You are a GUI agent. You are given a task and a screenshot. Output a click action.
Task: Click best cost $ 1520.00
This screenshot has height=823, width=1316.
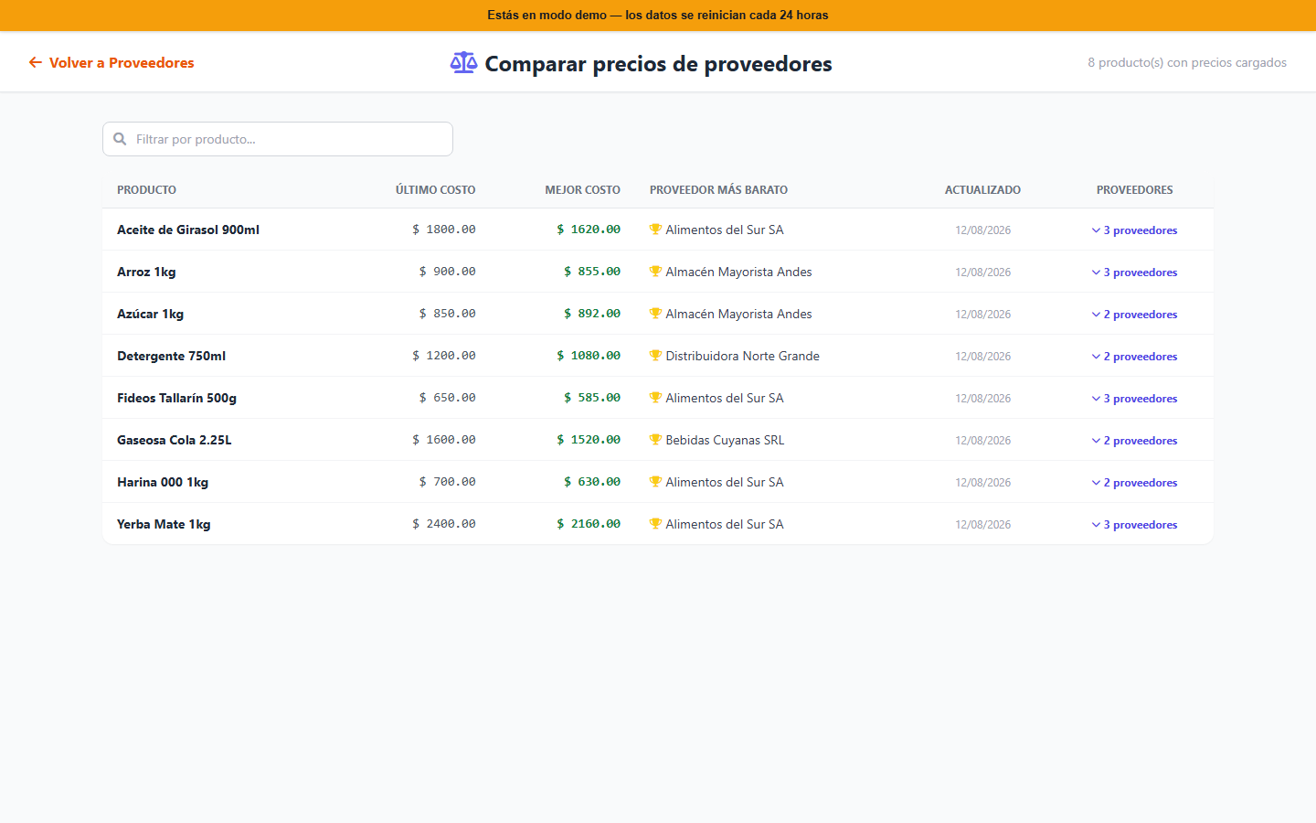coord(589,440)
